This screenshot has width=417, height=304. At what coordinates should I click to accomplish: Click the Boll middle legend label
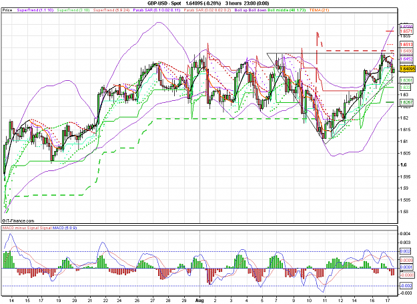click(x=286, y=10)
